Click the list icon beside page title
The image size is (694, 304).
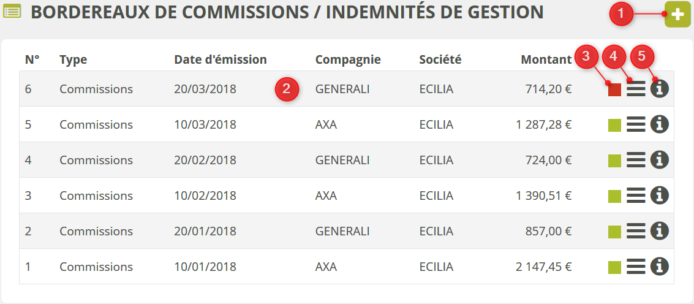12,12
